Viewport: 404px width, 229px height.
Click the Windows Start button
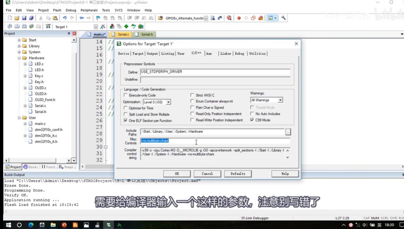[8, 225]
